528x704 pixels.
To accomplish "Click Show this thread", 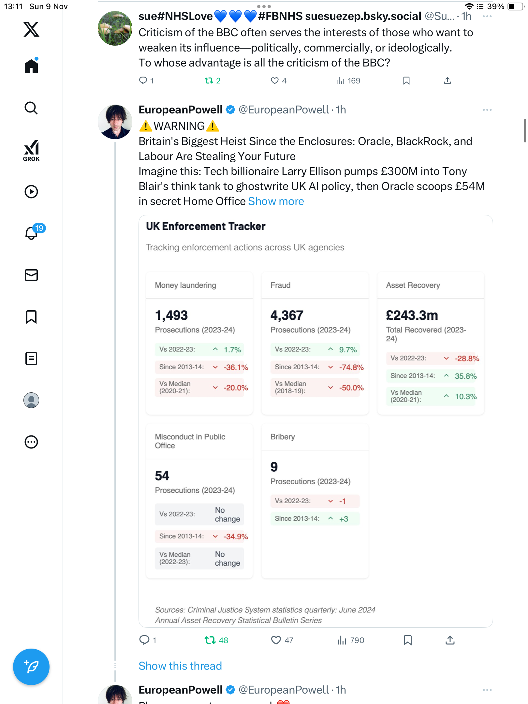I will (x=180, y=666).
